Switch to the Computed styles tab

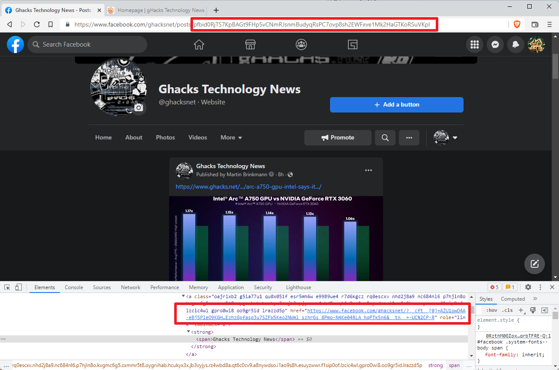click(513, 299)
